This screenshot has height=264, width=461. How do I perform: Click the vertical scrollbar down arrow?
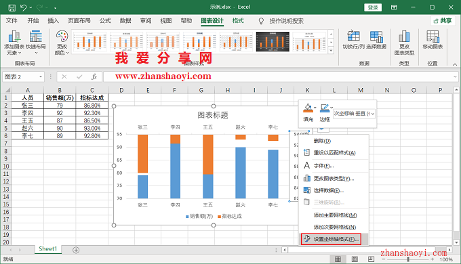click(456, 242)
